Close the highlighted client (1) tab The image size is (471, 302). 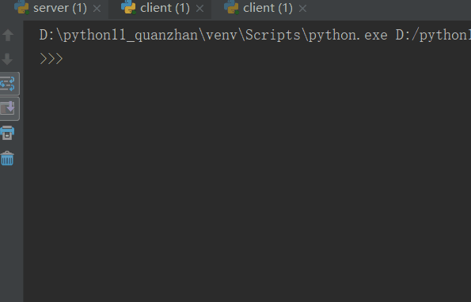pyautogui.click(x=199, y=9)
